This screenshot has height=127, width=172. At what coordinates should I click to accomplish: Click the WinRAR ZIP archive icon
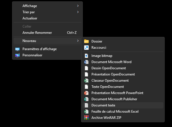(x=86, y=118)
